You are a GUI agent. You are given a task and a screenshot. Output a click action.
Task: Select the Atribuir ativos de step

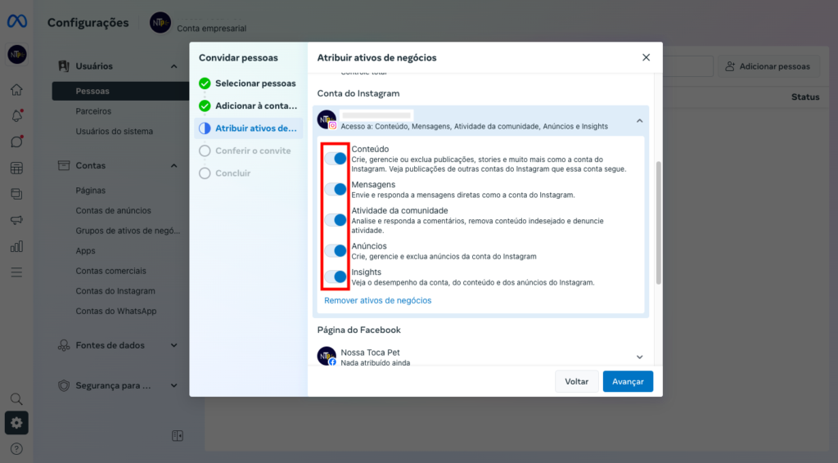coord(249,128)
